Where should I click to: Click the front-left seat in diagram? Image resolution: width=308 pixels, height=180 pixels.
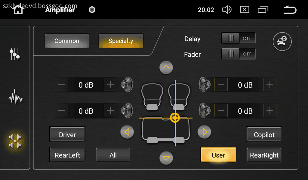click(152, 96)
